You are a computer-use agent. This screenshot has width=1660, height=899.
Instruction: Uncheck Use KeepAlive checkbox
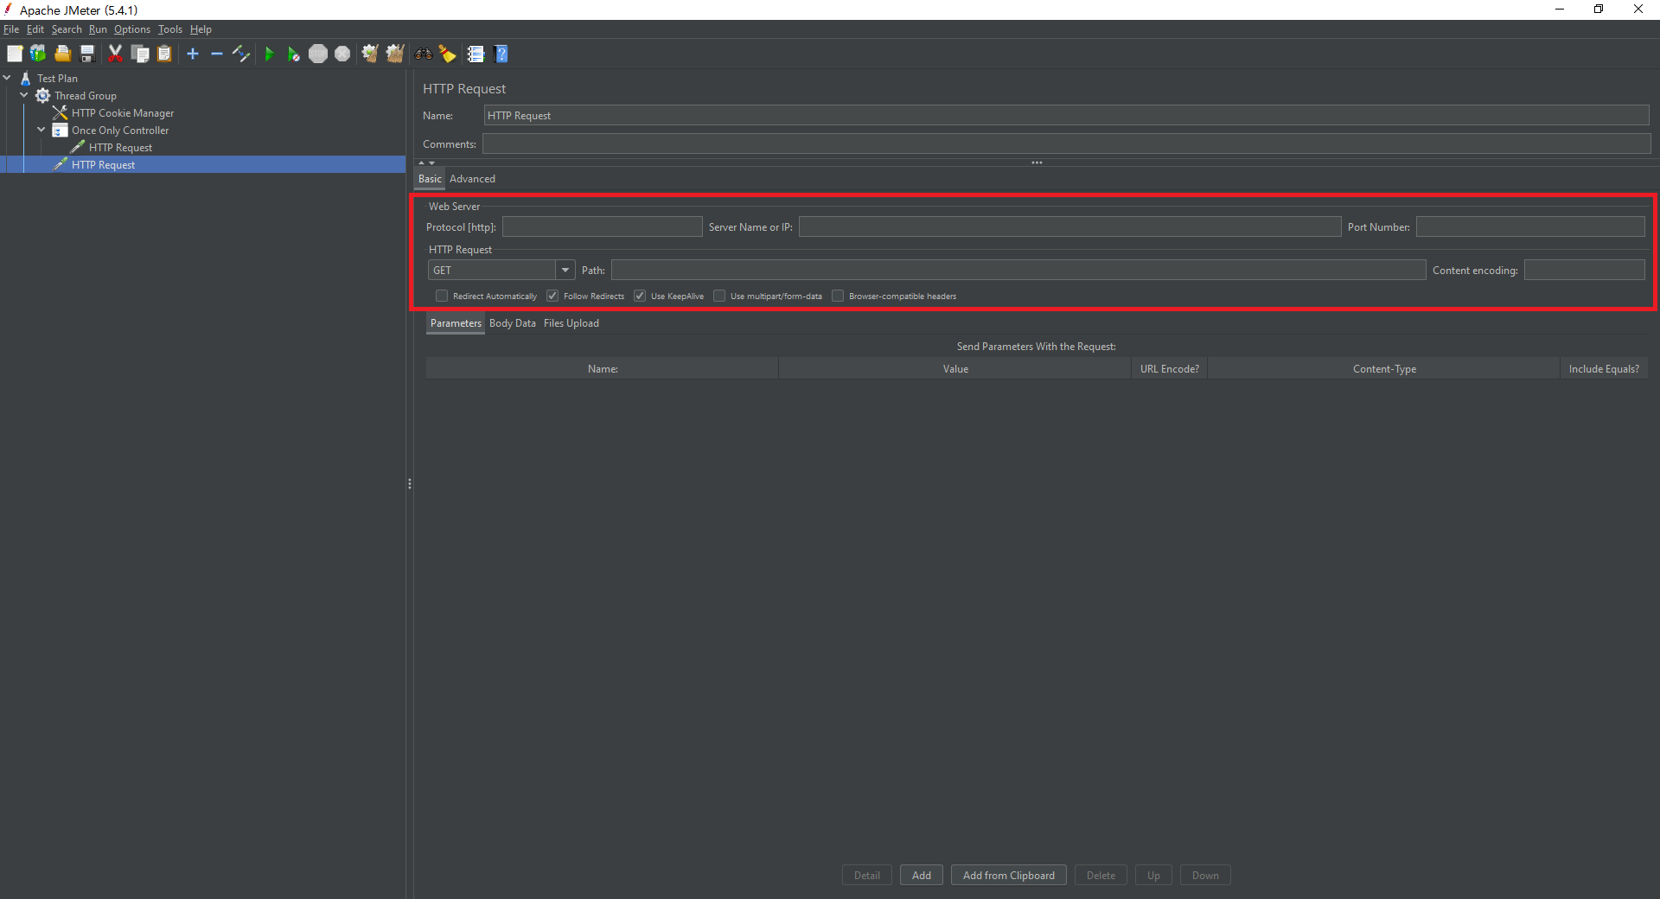[640, 296]
